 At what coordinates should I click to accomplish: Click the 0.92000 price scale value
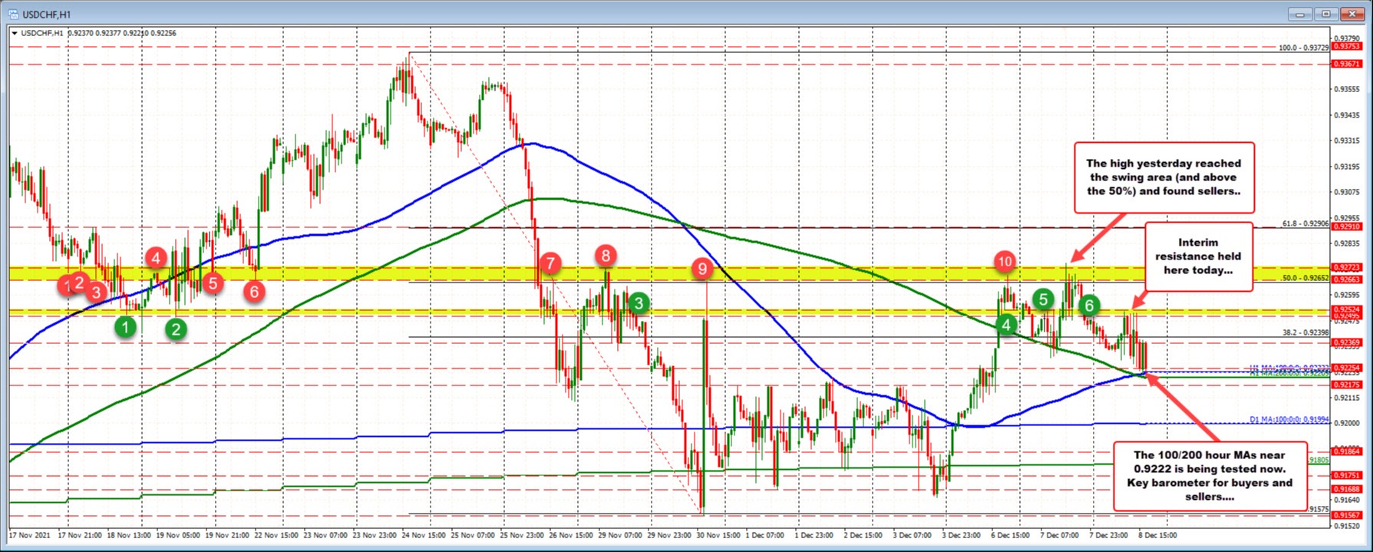(x=1346, y=423)
